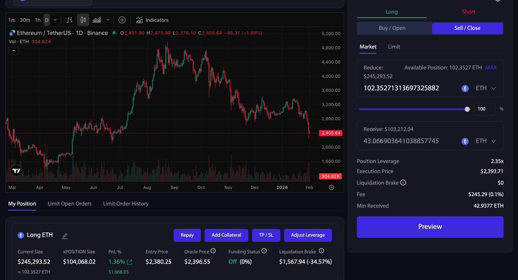
Task: Click the Add Collateral button
Action: tap(226, 235)
